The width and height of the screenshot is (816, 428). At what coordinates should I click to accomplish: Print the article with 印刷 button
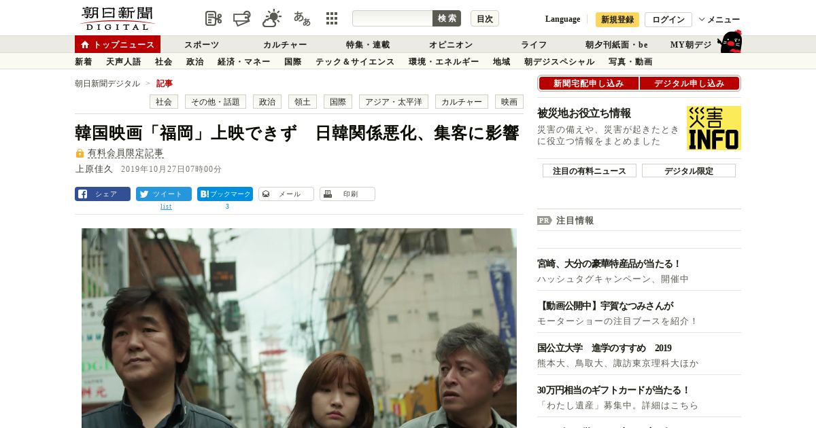(347, 194)
